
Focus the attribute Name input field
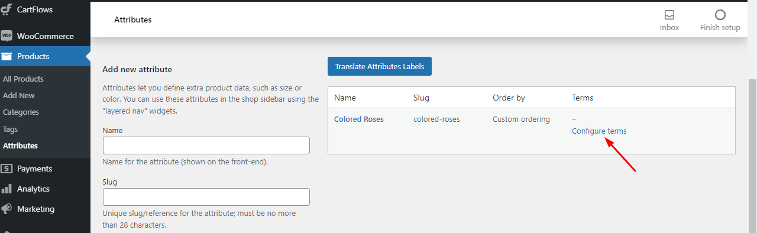pos(206,145)
